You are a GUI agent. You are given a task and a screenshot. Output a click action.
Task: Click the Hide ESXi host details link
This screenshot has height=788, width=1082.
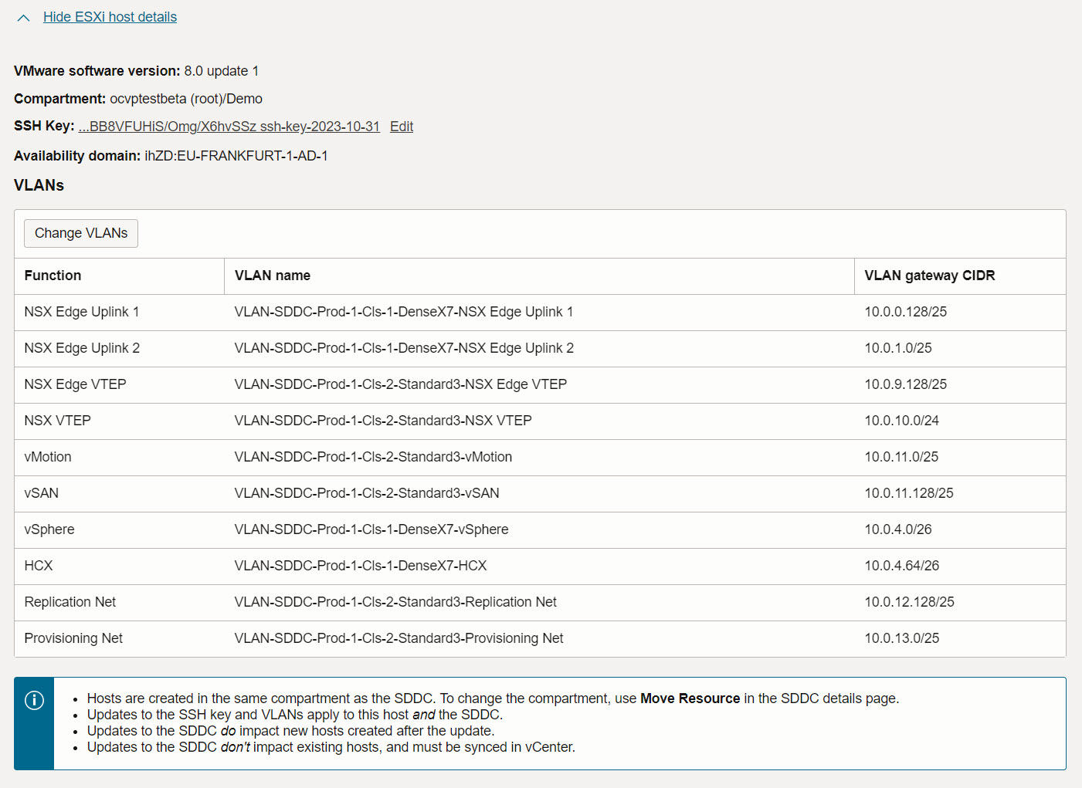110,17
